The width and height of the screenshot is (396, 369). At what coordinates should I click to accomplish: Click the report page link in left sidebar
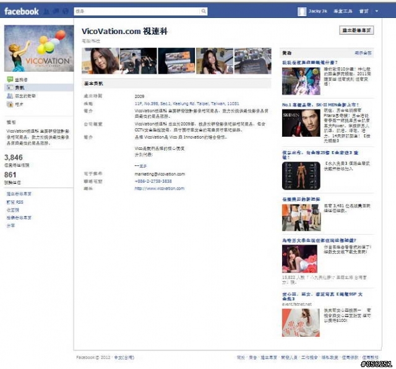click(x=19, y=217)
